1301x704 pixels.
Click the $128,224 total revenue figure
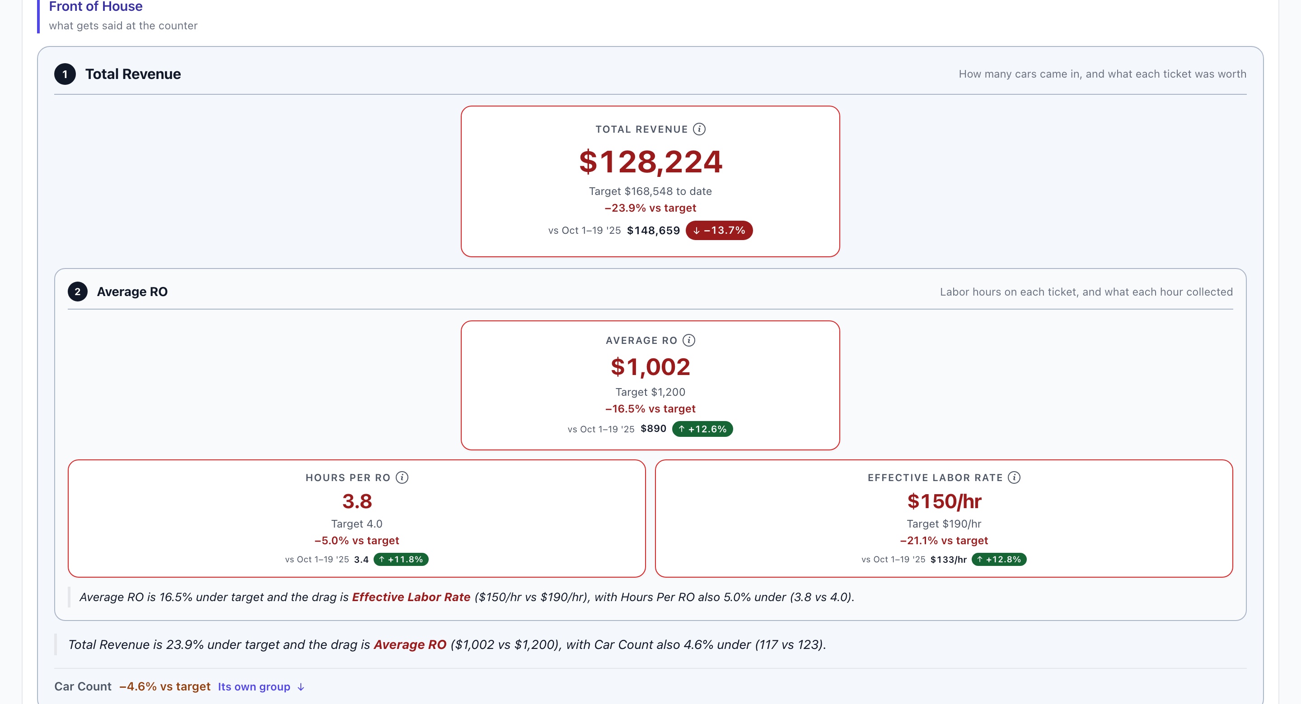[650, 162]
